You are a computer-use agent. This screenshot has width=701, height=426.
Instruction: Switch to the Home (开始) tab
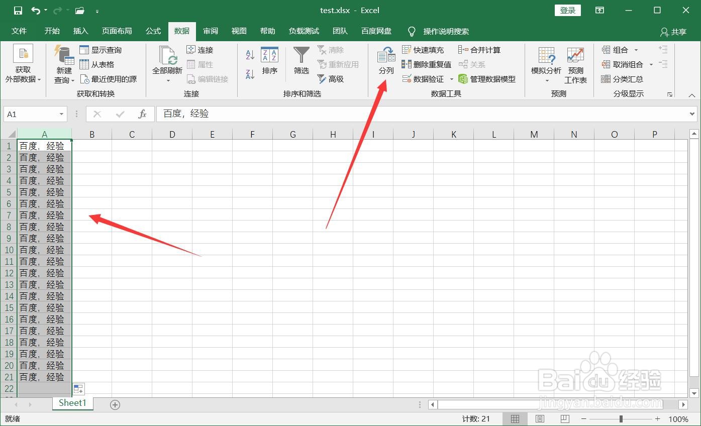click(52, 31)
